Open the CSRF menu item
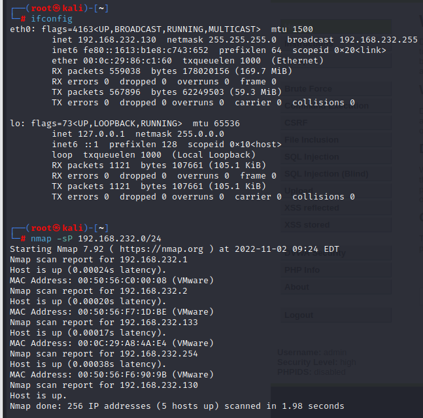This screenshot has height=418, width=423. click(x=296, y=122)
